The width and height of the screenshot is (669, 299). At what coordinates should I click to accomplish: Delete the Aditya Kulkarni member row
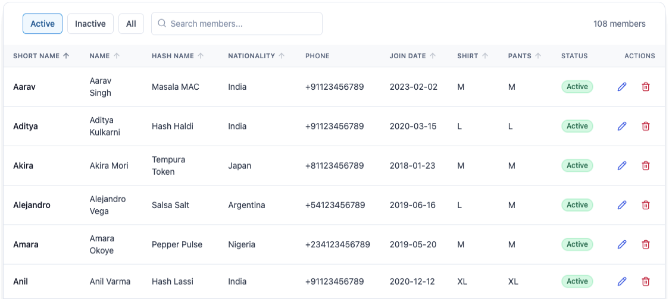(x=646, y=126)
